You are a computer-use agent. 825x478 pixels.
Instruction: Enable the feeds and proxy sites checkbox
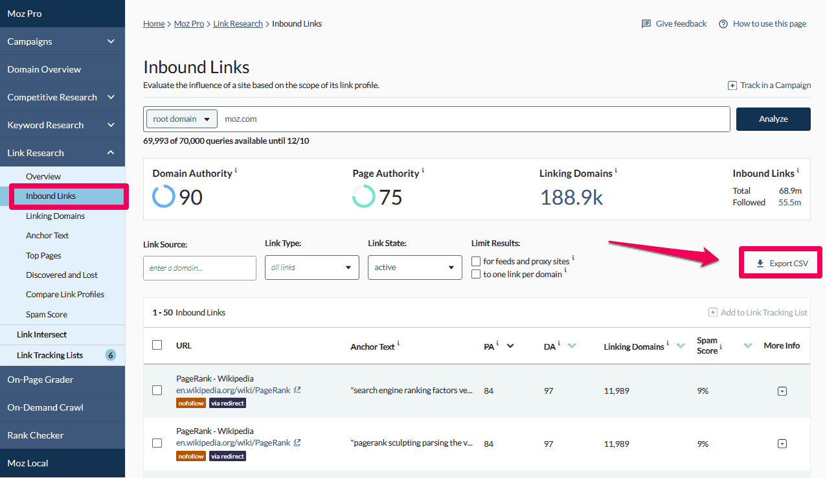click(x=476, y=262)
